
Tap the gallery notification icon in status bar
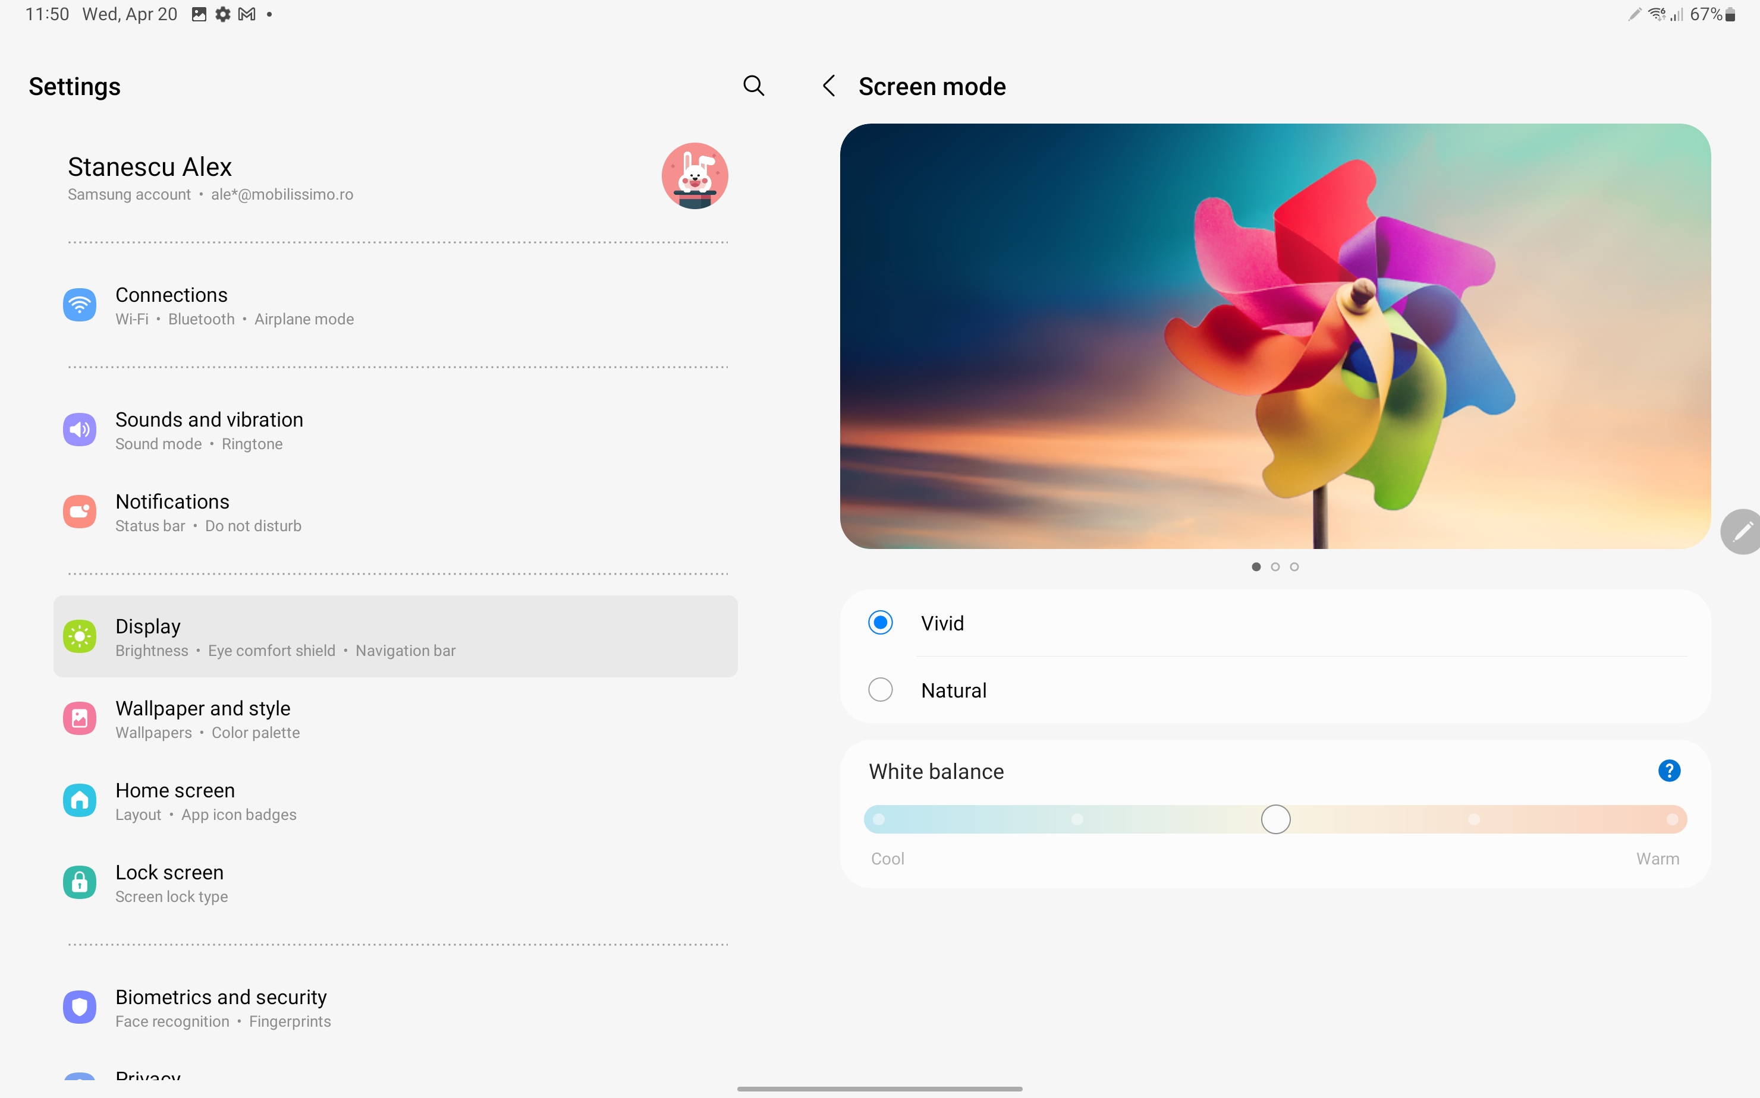(x=199, y=14)
